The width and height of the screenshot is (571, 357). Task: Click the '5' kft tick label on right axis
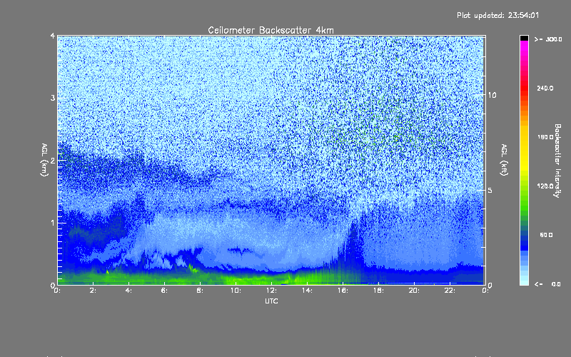(490, 190)
